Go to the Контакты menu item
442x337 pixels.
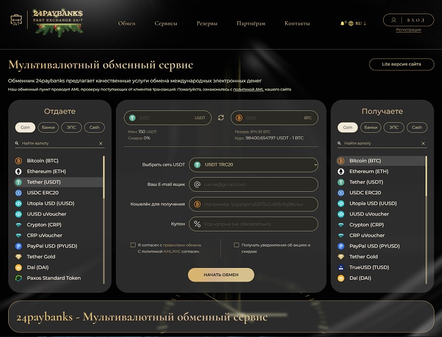296,24
